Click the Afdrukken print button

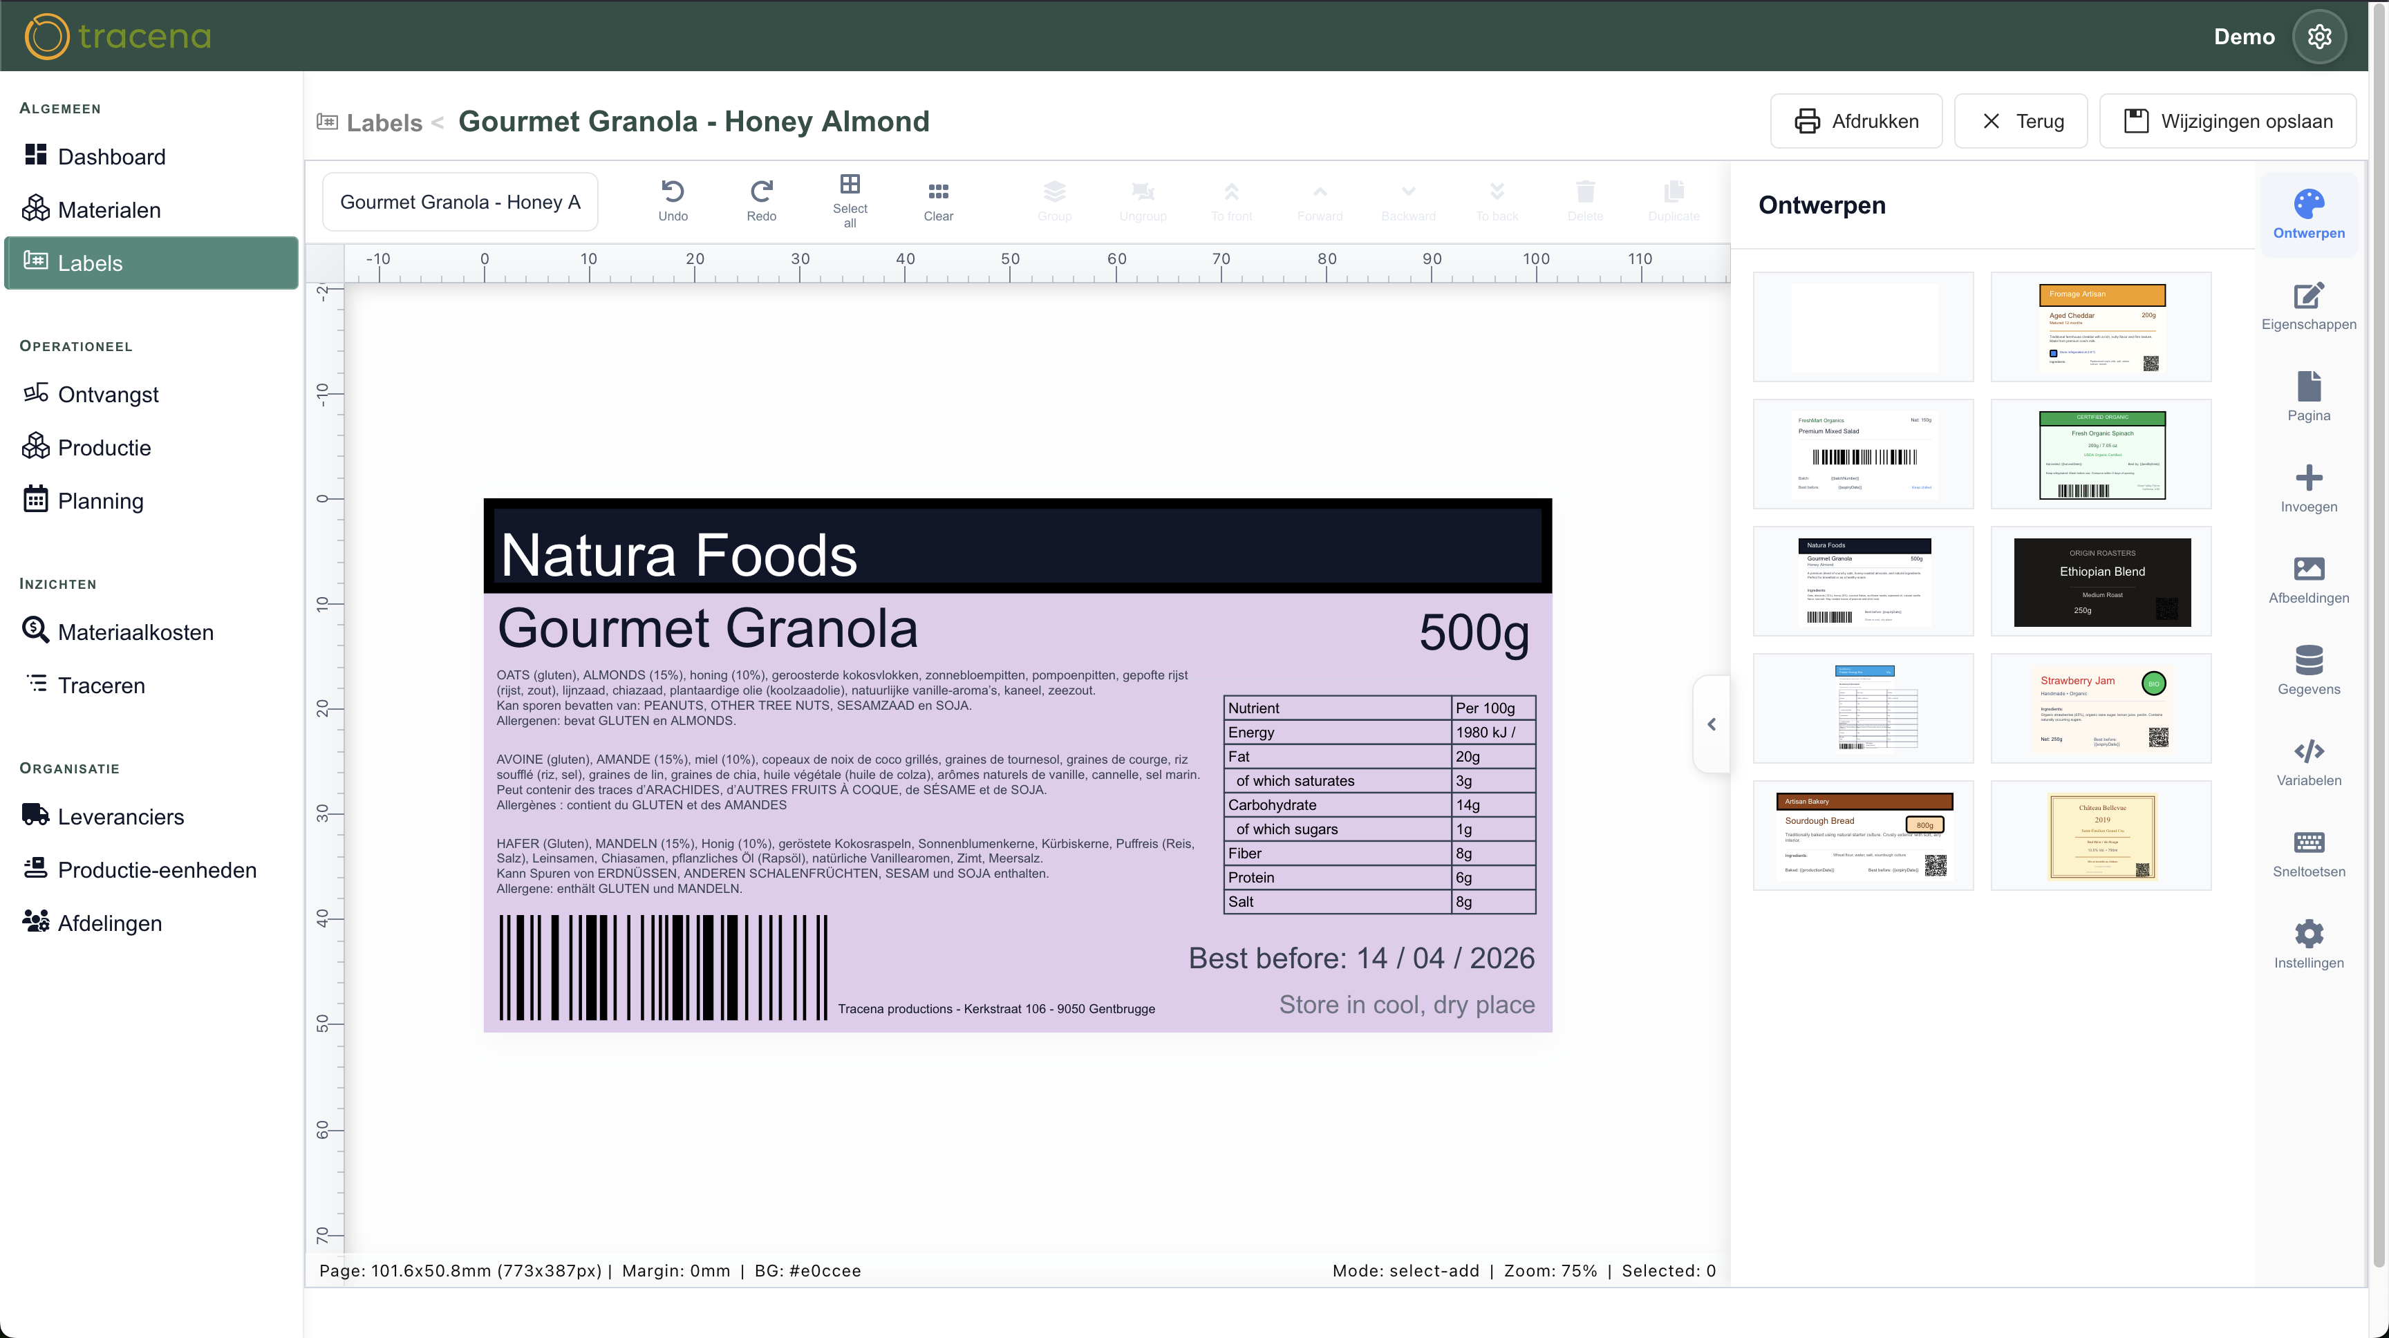pos(1856,122)
